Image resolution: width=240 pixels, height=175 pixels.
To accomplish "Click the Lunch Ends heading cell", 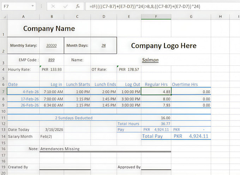I will pos(104,84).
